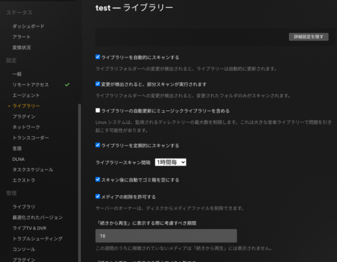
Task: Toggle partial scan on change checkbox
Action: pos(98,84)
